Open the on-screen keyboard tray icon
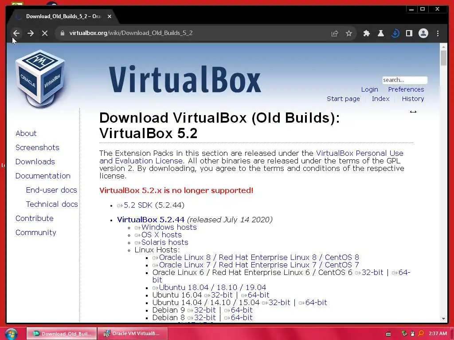The image size is (454, 340). 388,334
